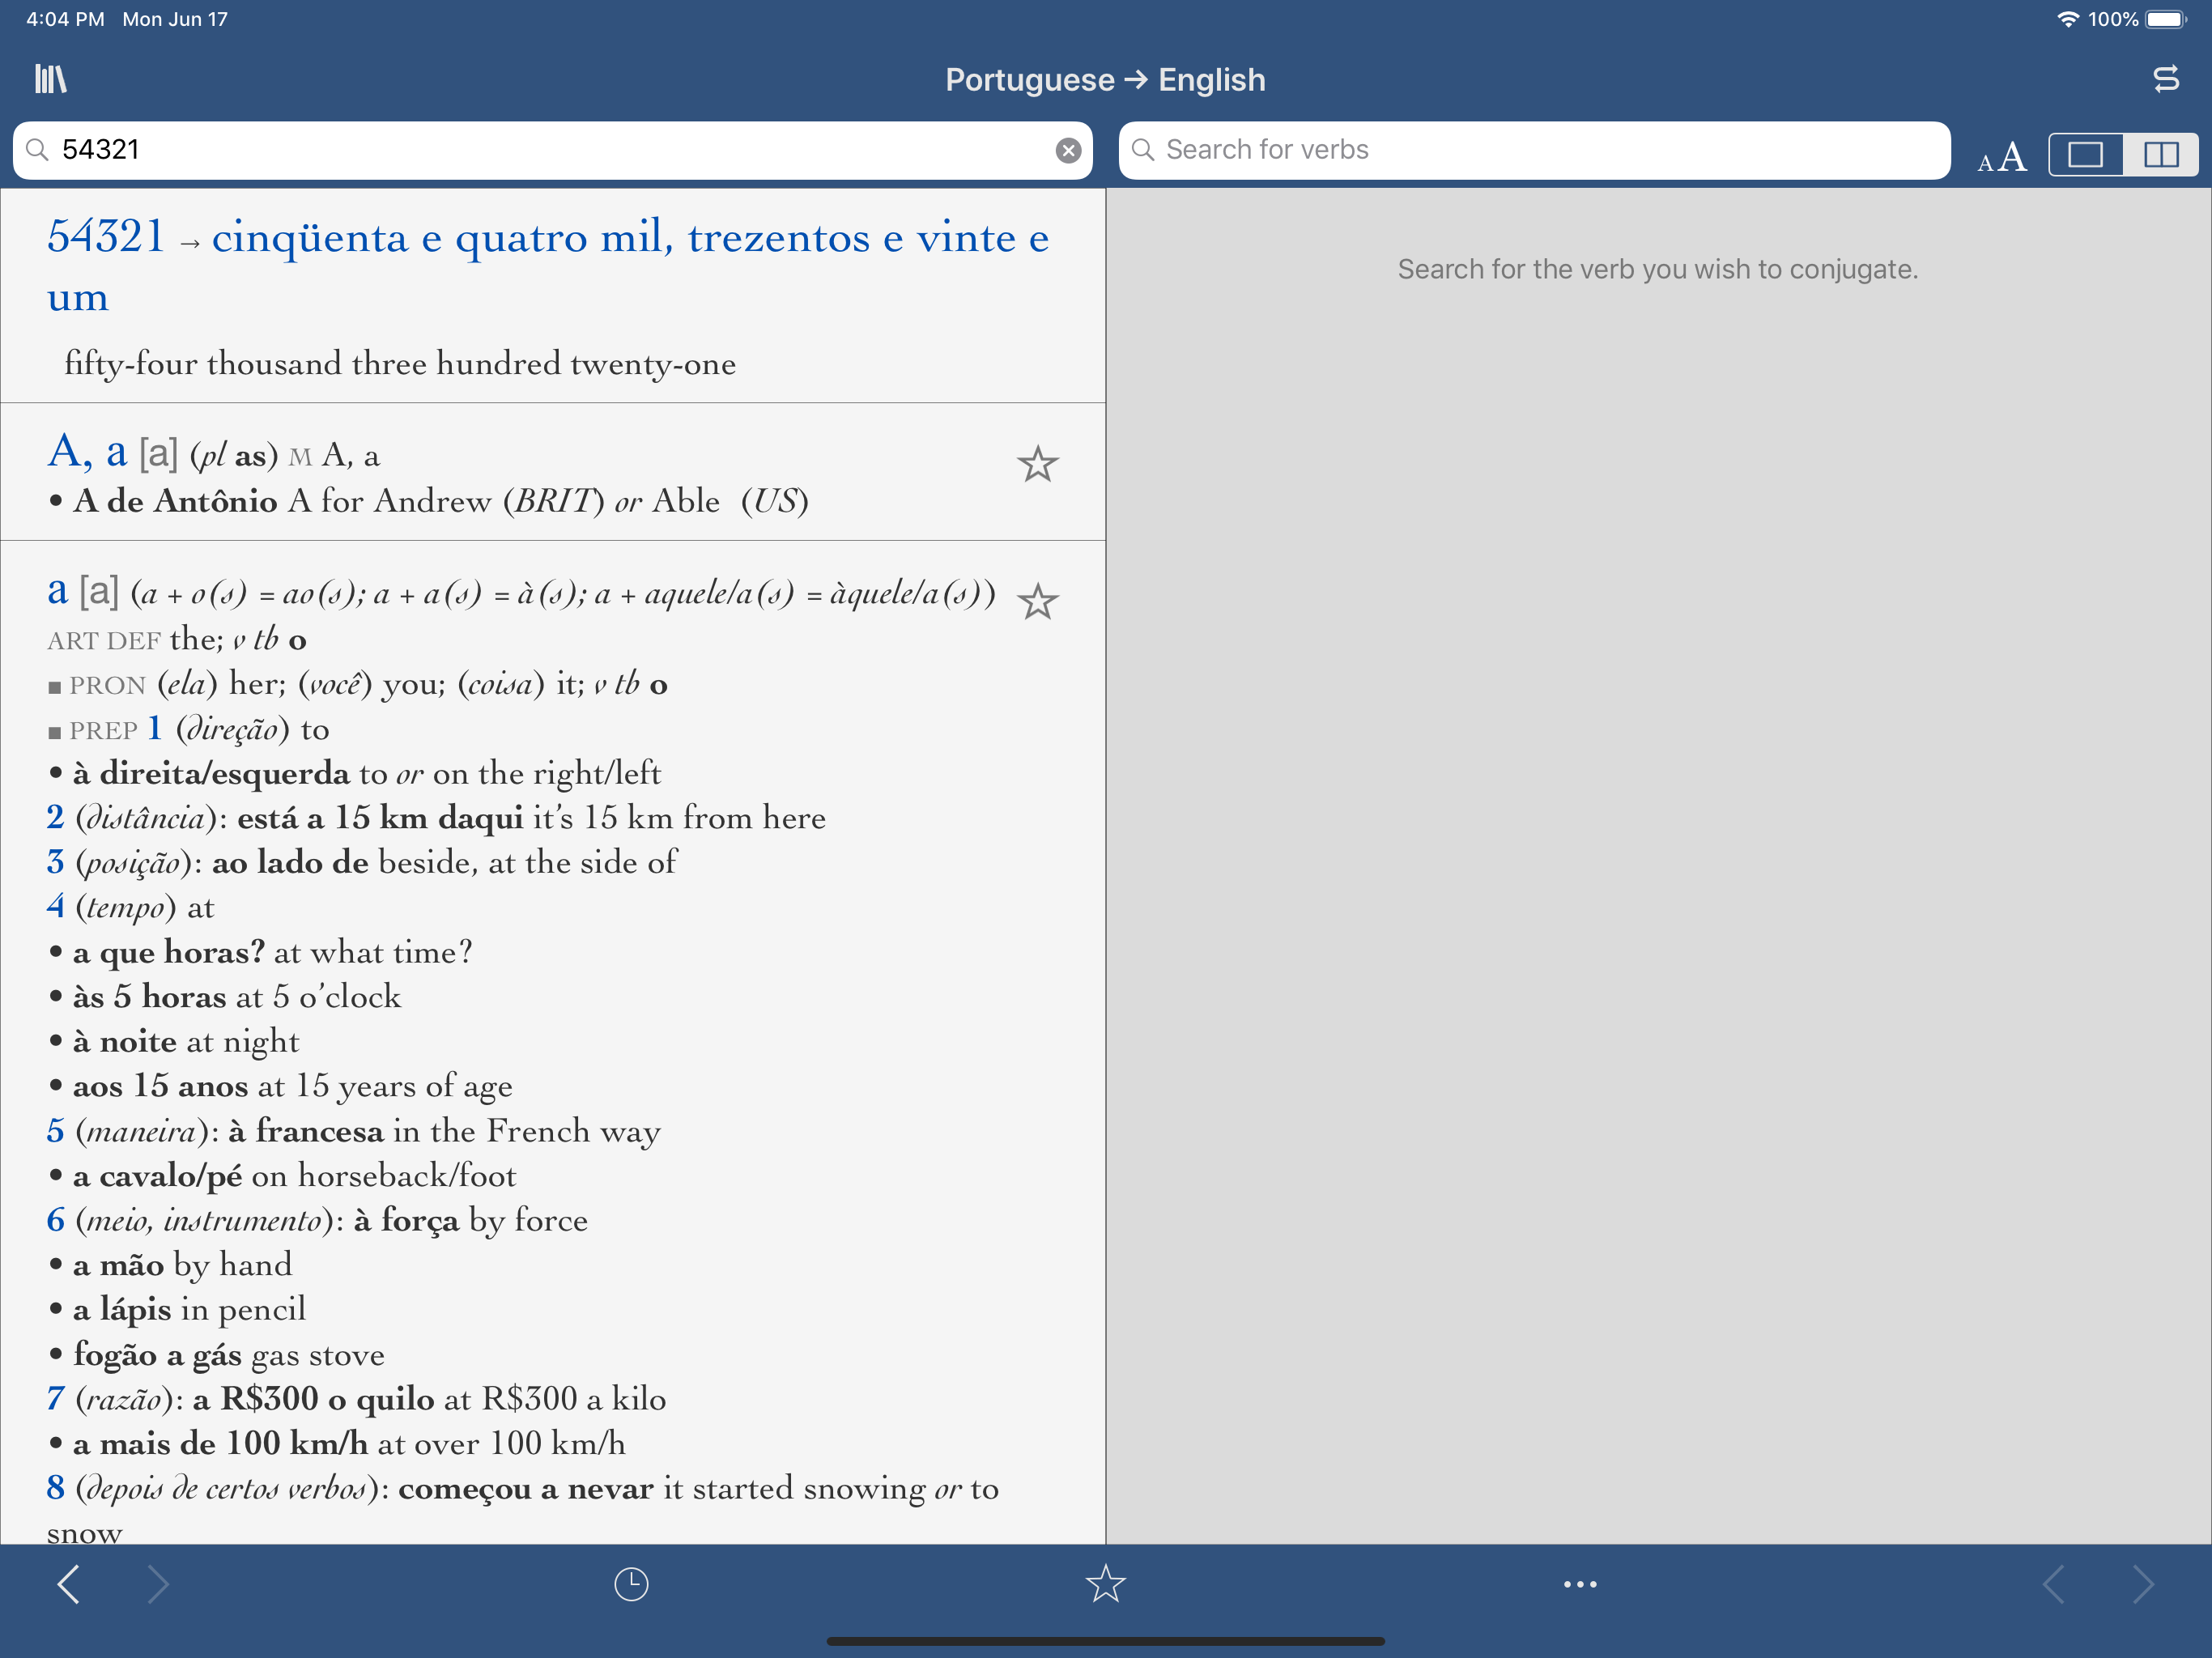Tap 'a R$300 o quilo' example
The image size is (2212, 1658).
[314, 1399]
